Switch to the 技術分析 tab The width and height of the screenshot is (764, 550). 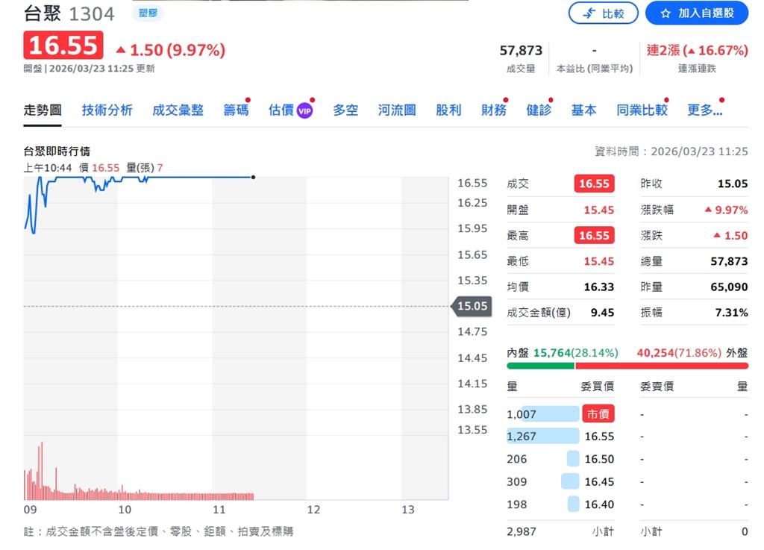coord(107,109)
